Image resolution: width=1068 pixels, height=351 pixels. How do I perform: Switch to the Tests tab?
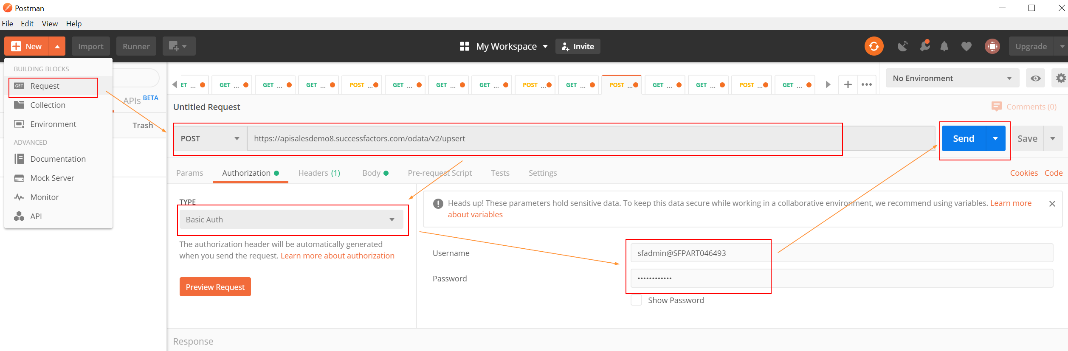(500, 173)
